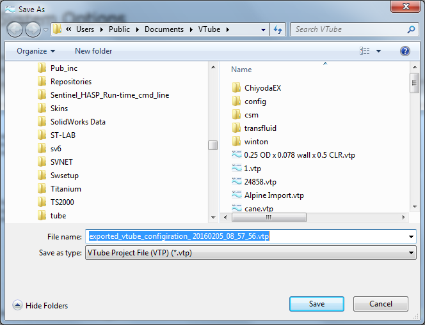Open the ChiyodaEX folder
The image size is (425, 325).
tap(262, 88)
